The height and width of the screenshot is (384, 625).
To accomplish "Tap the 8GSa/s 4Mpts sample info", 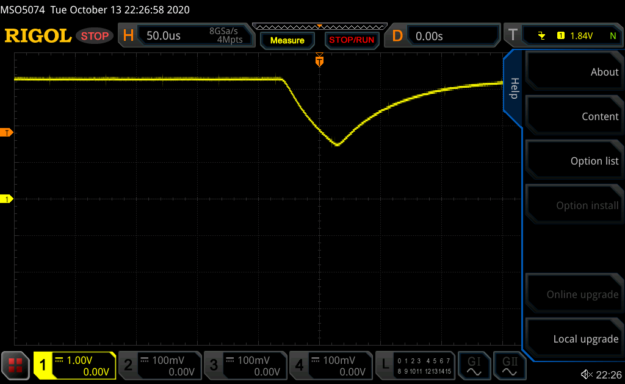I will [226, 35].
